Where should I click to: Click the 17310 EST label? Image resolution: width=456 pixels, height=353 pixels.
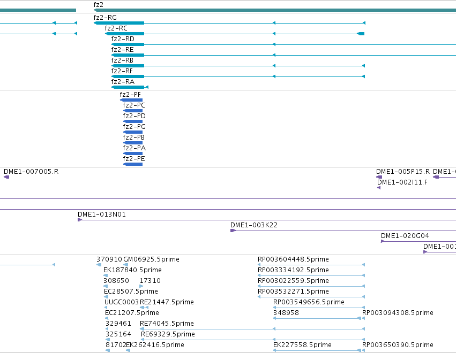pos(150,281)
